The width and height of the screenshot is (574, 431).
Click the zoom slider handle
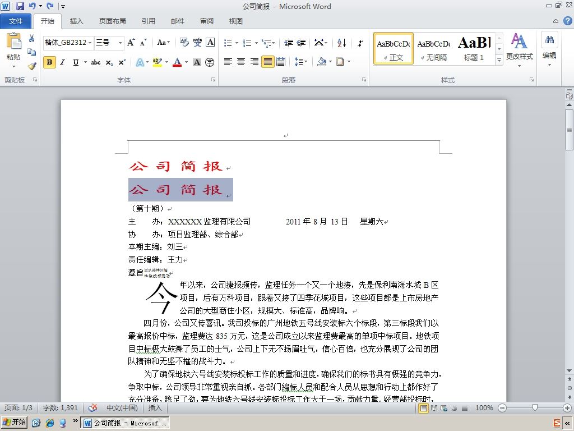(535, 407)
